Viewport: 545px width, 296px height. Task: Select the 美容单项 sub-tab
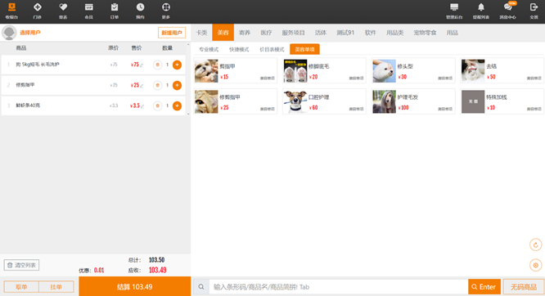coord(305,49)
